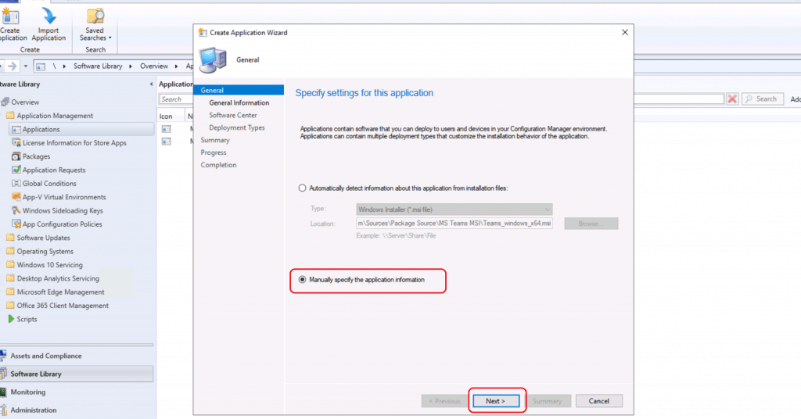Switch to the Monitoring workspace
The height and width of the screenshot is (419, 801).
point(28,392)
